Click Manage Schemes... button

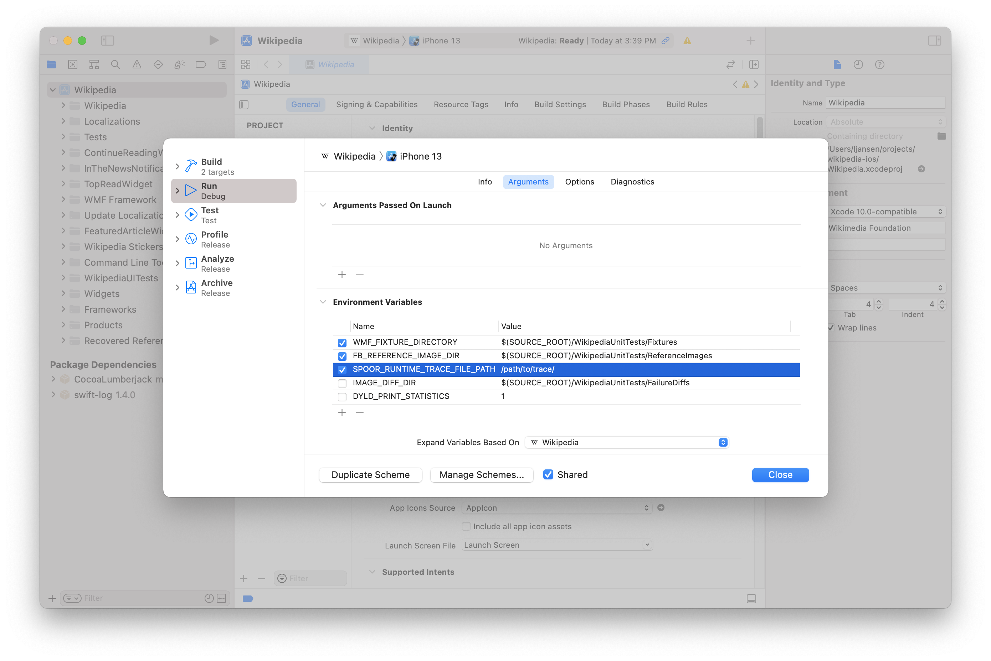(481, 475)
